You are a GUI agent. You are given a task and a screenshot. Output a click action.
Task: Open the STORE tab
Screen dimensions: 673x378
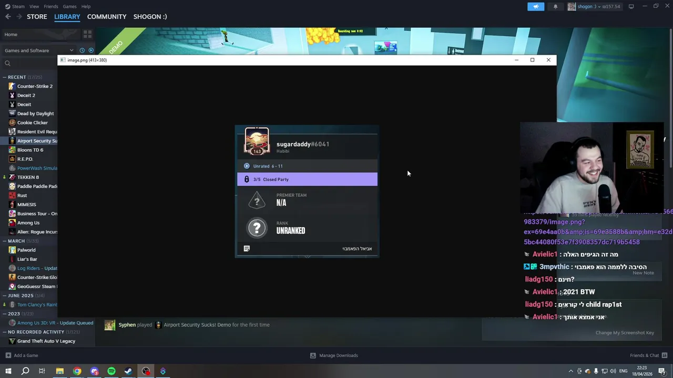37,17
